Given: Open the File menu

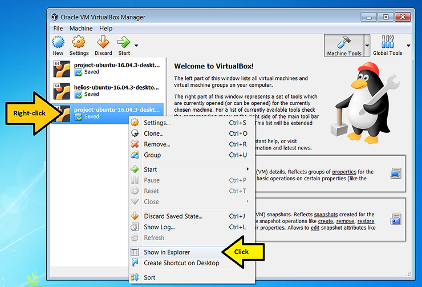Looking at the screenshot, I should [x=58, y=29].
